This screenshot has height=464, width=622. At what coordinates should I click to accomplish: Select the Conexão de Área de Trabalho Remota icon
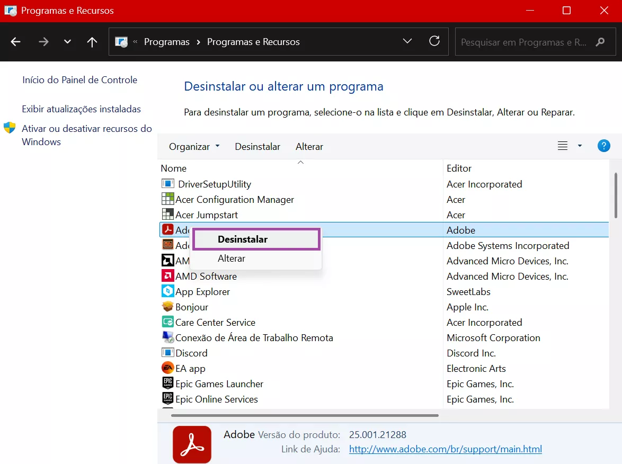[x=167, y=337]
